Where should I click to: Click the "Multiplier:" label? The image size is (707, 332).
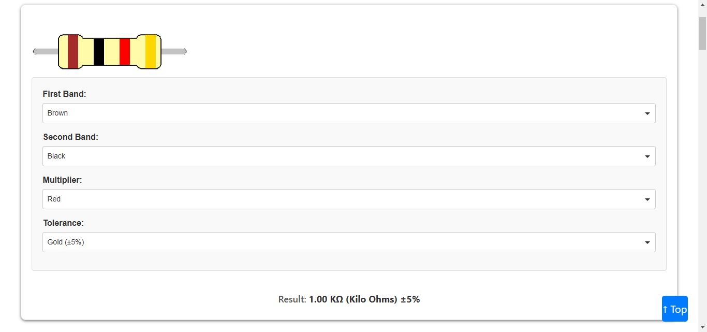pos(62,180)
